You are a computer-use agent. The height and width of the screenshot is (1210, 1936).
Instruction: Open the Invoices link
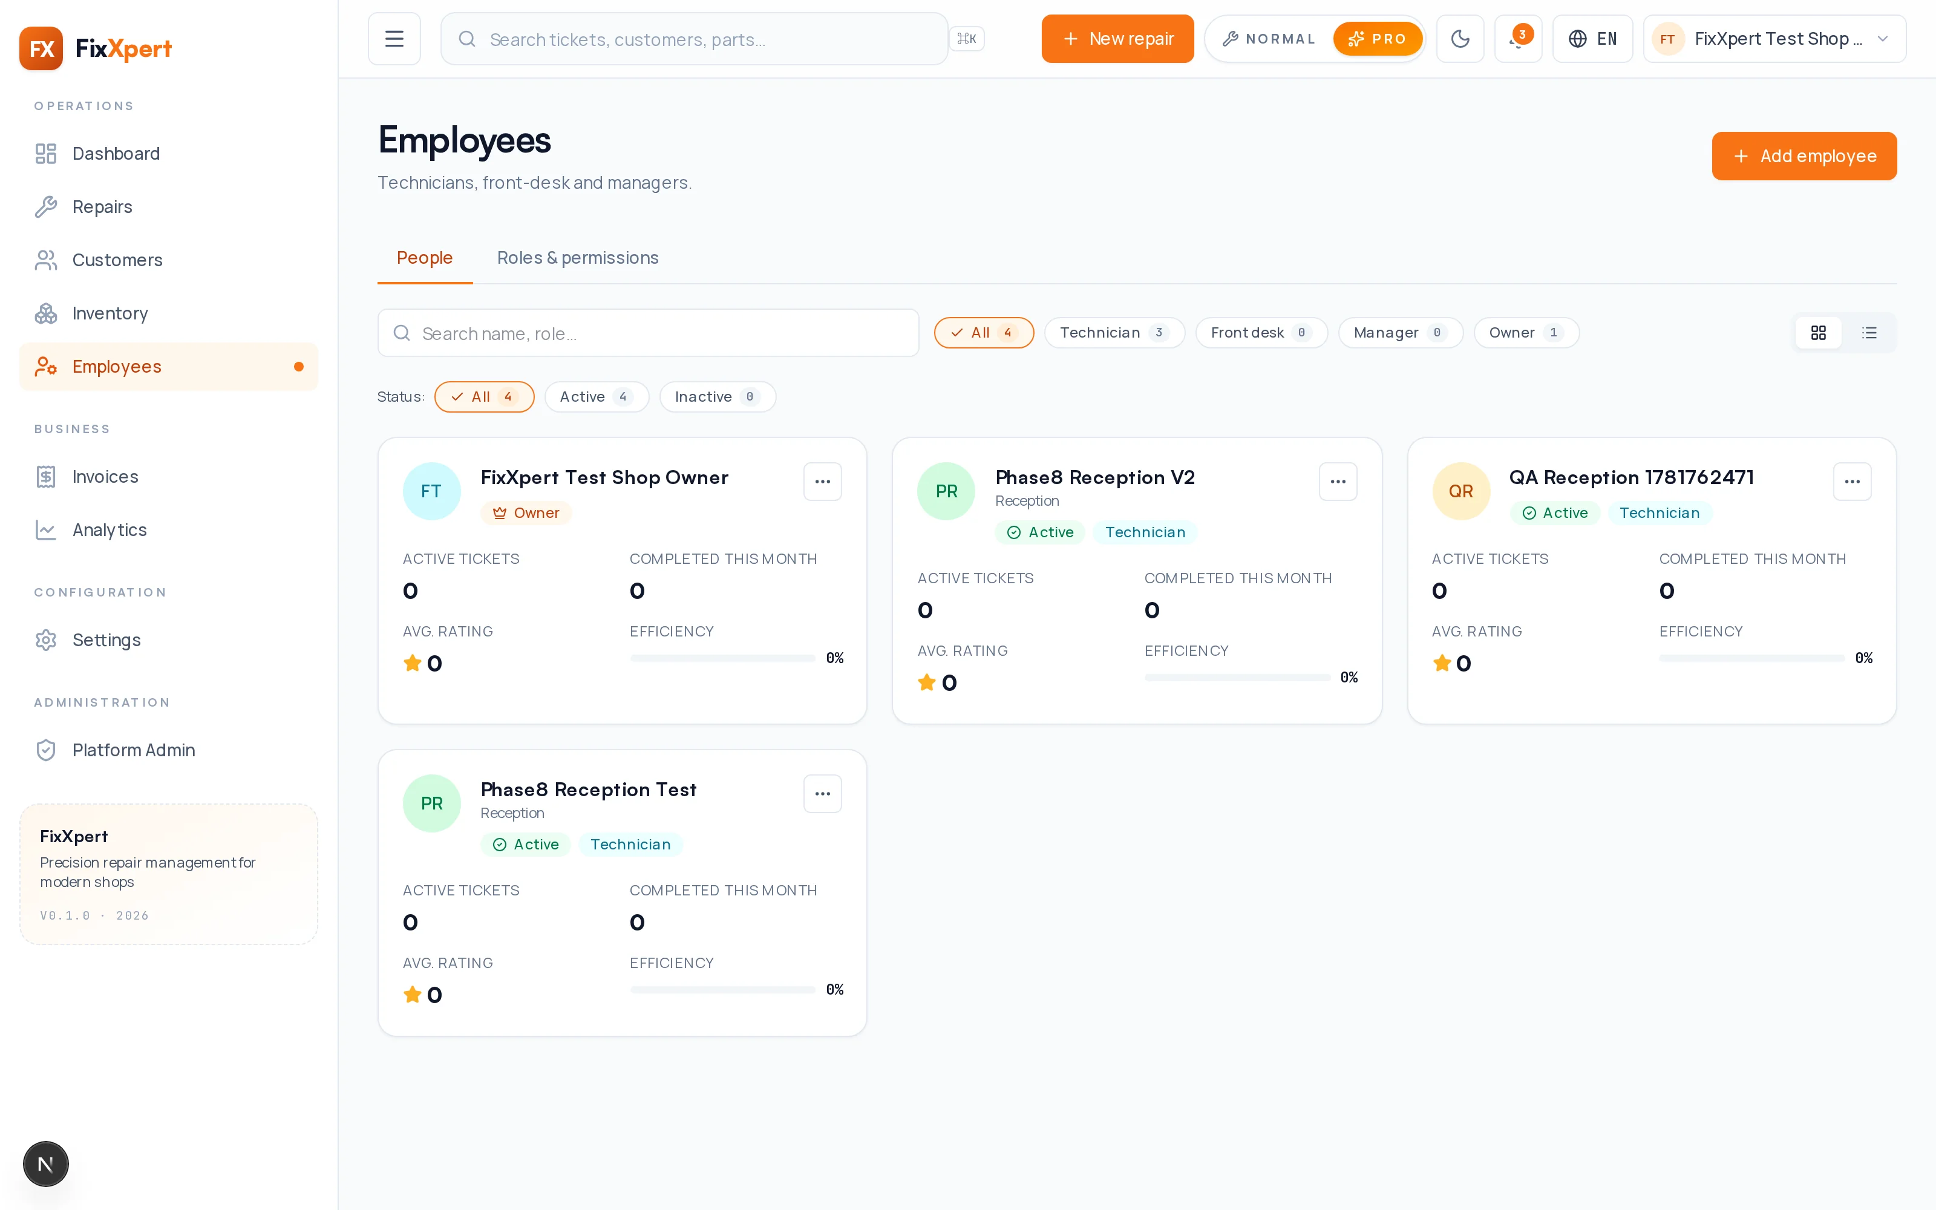coord(169,477)
